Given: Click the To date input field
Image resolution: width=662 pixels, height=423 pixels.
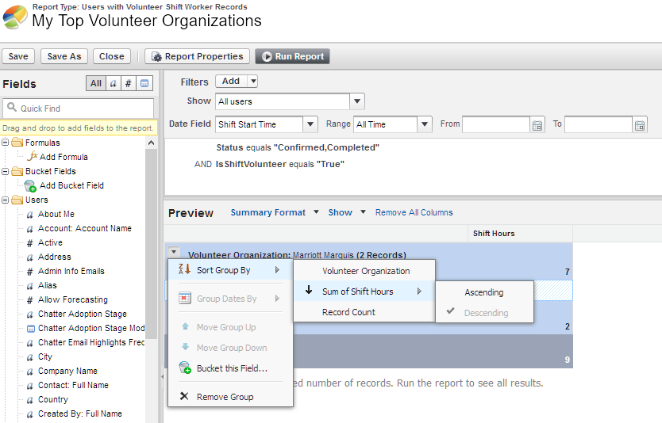Looking at the screenshot, I should pos(598,124).
